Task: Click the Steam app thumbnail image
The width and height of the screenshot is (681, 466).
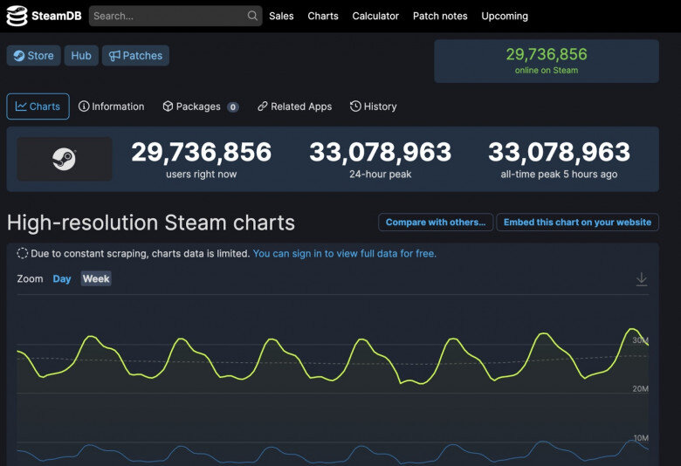Action: click(65, 159)
